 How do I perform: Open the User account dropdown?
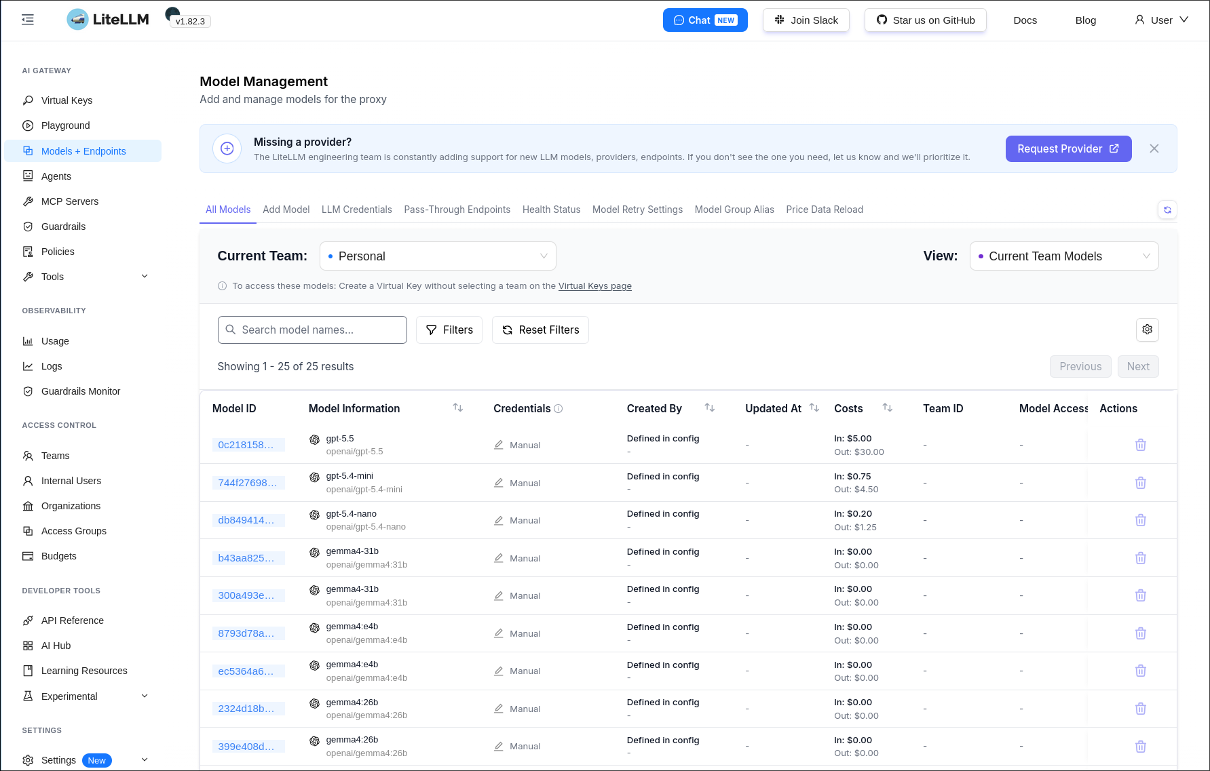point(1161,20)
